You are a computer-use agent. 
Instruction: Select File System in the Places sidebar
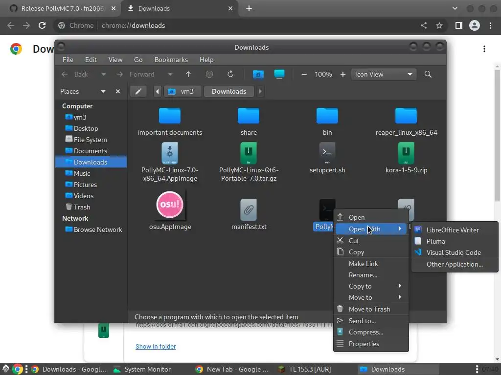coord(86,140)
